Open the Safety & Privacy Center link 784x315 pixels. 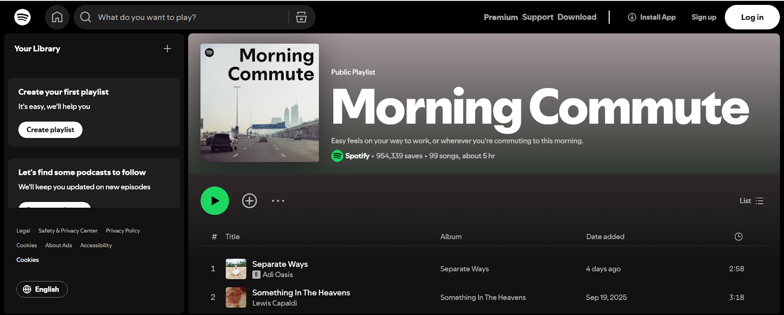pos(68,231)
